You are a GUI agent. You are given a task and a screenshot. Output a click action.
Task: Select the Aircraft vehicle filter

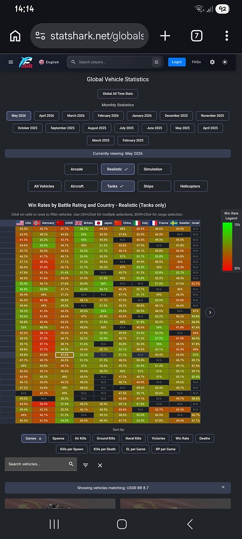coord(81,186)
